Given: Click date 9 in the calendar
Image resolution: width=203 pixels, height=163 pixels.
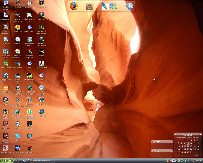Looking at the screenshot, I should click(188, 143).
